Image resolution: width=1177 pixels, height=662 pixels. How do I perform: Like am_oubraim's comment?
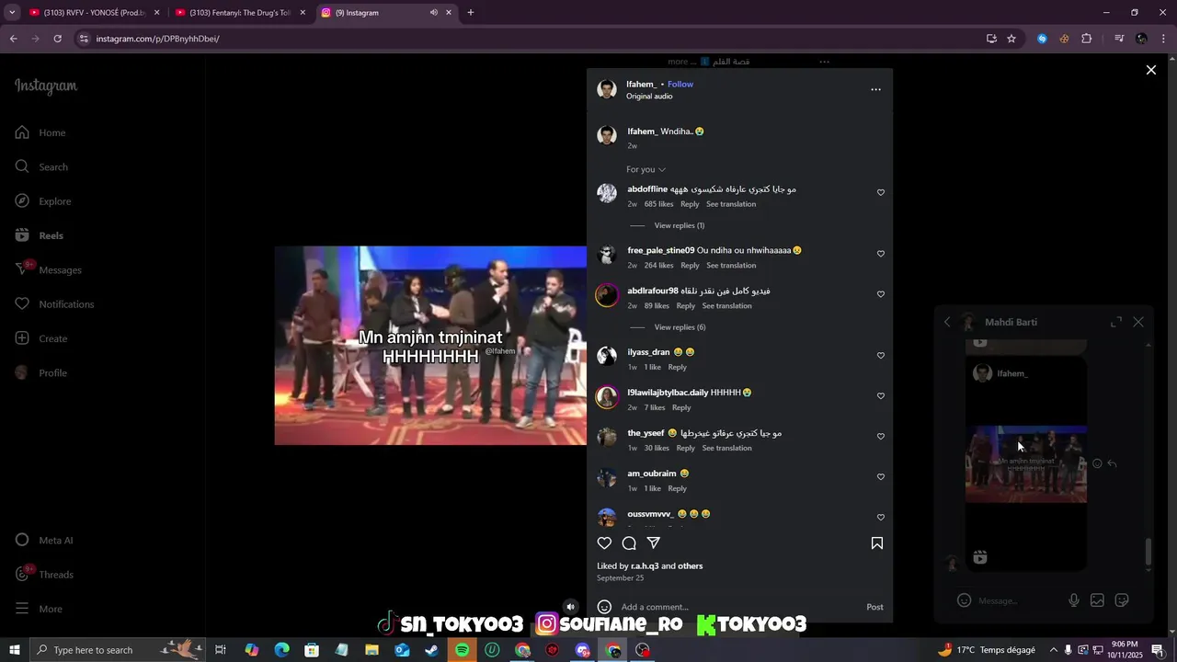pyautogui.click(x=881, y=477)
